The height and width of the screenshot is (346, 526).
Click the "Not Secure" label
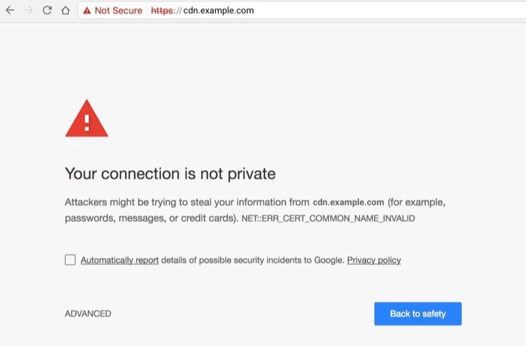tap(118, 11)
